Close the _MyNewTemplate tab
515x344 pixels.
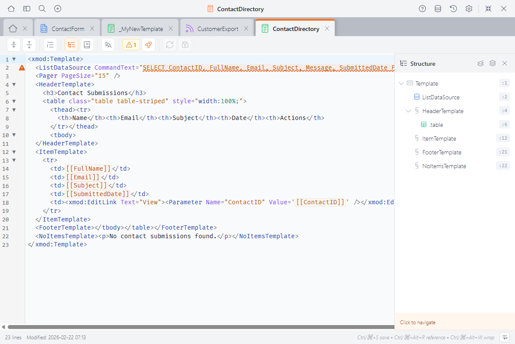tap(171, 28)
